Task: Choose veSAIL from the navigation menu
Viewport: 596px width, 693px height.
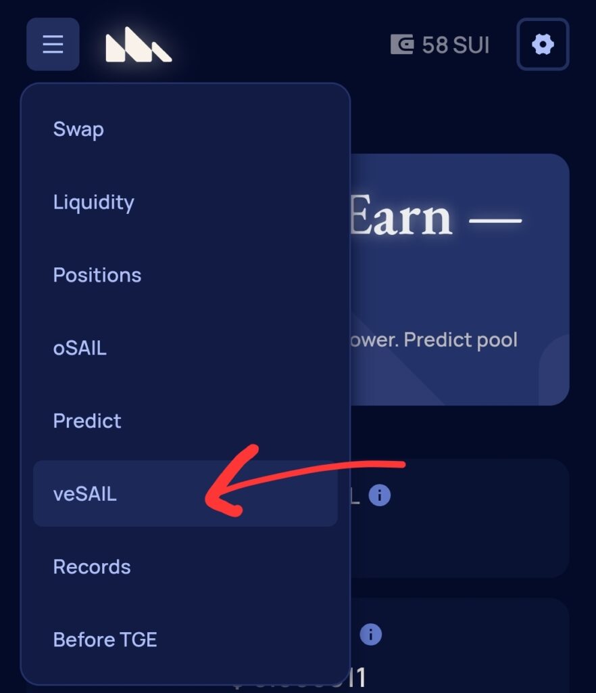Action: (85, 494)
